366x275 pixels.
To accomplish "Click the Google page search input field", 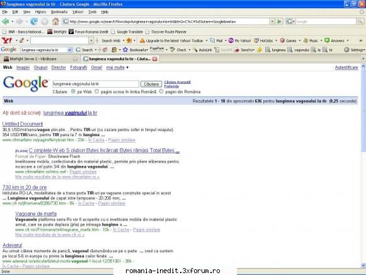I will pyautogui.click(x=96, y=84).
